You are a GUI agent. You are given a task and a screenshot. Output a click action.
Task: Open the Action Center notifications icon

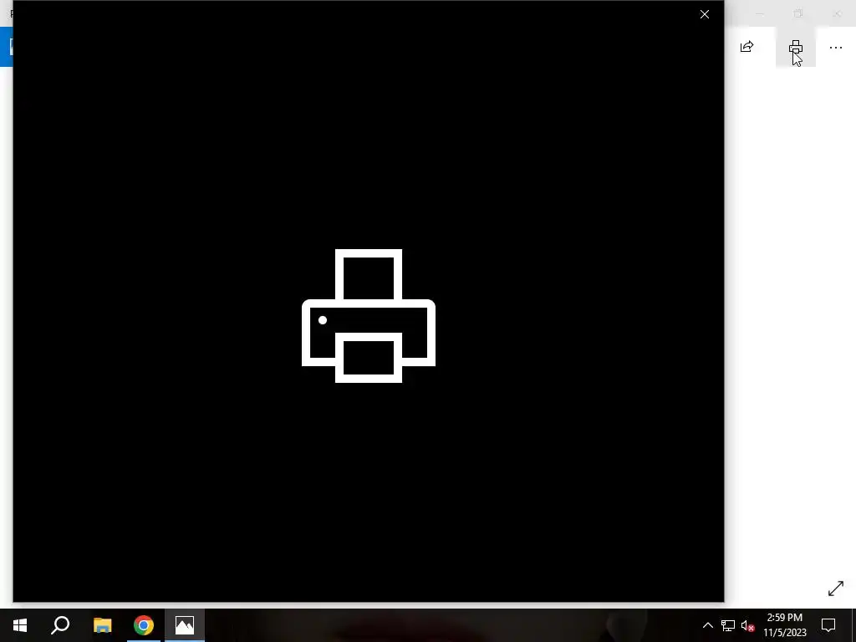(x=828, y=625)
